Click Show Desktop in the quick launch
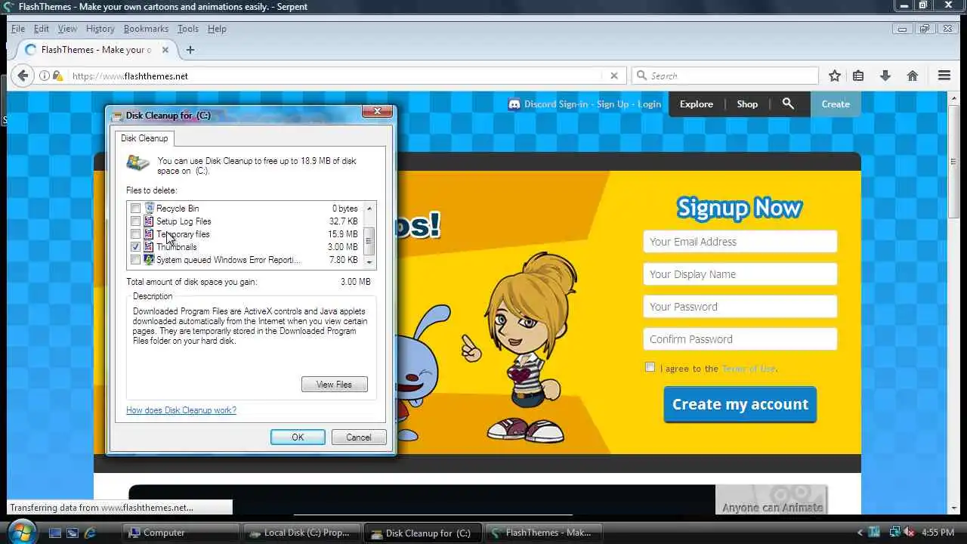Viewport: 967px width, 544px height. pos(55,533)
